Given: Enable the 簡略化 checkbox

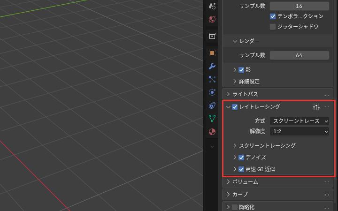Looking at the screenshot, I should pyautogui.click(x=235, y=207).
